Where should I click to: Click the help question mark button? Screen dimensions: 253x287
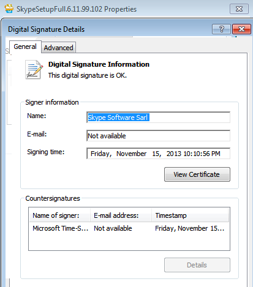pyautogui.click(x=221, y=29)
